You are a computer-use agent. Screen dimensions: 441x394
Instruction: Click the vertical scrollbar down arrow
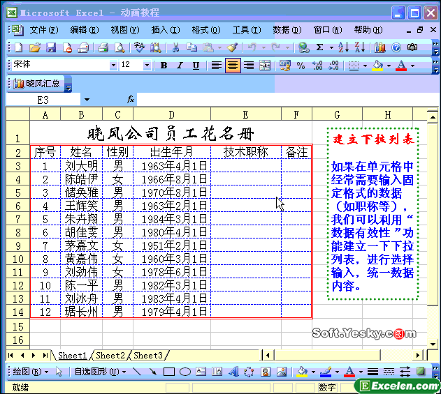coord(433,344)
